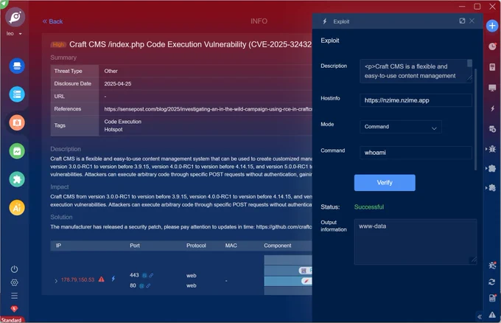Click the Port column header
Viewport: 501px width, 323px height.
pos(135,246)
